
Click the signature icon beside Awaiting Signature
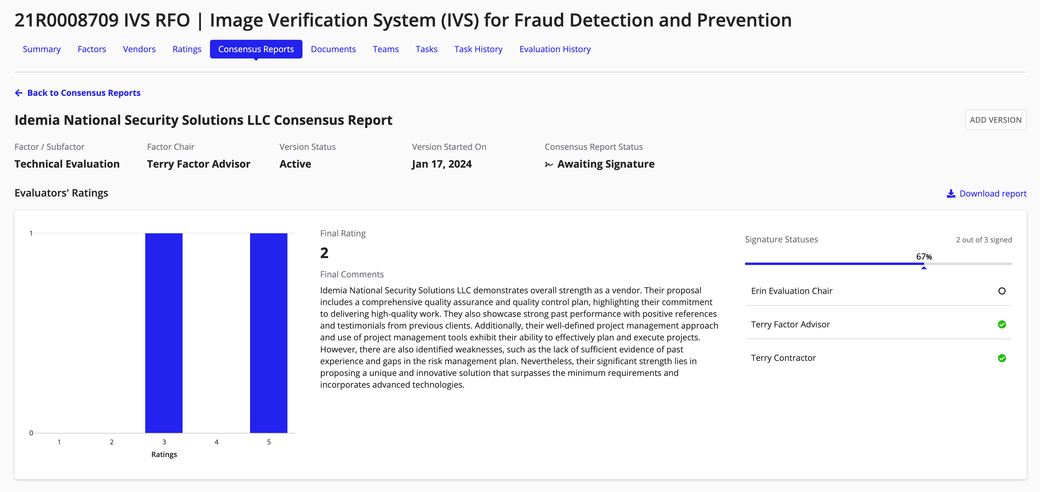pos(549,164)
